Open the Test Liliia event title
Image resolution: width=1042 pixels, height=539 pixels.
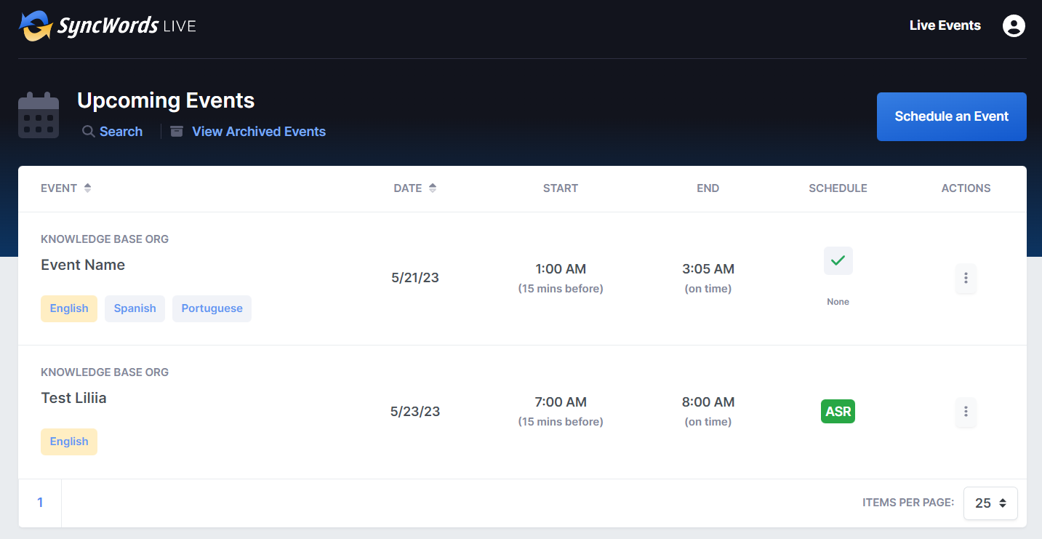pyautogui.click(x=73, y=398)
